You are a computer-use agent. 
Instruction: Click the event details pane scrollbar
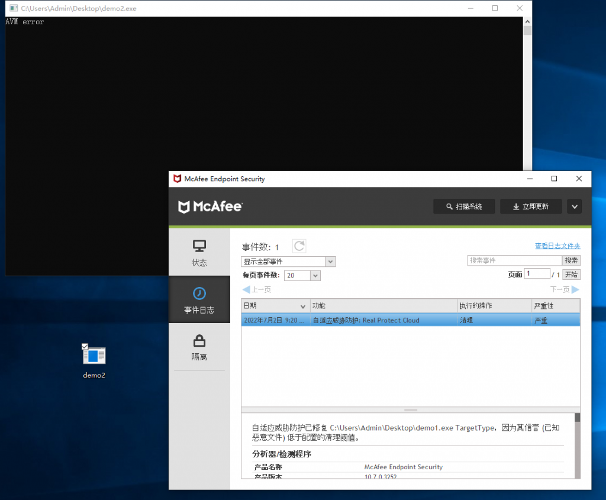pyautogui.click(x=578, y=446)
